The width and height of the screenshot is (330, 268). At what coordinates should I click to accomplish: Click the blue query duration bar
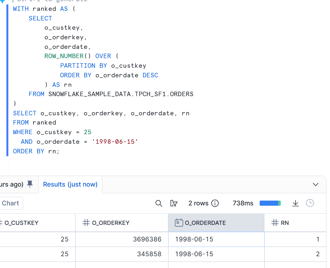tap(270, 203)
